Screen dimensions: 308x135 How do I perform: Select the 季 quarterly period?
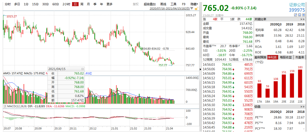pyautogui.click(x=95, y=4)
